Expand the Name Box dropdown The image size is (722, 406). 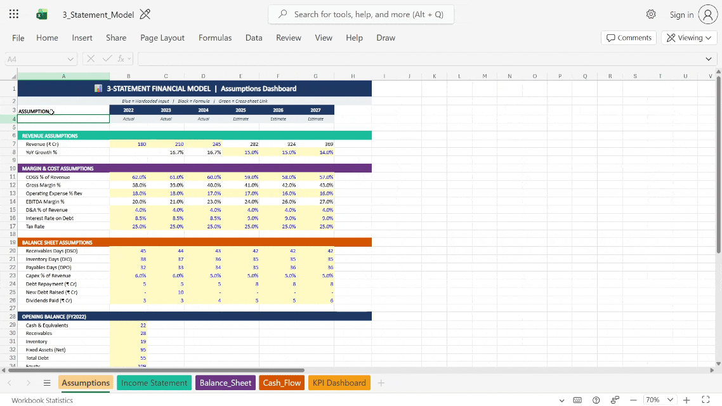point(70,59)
